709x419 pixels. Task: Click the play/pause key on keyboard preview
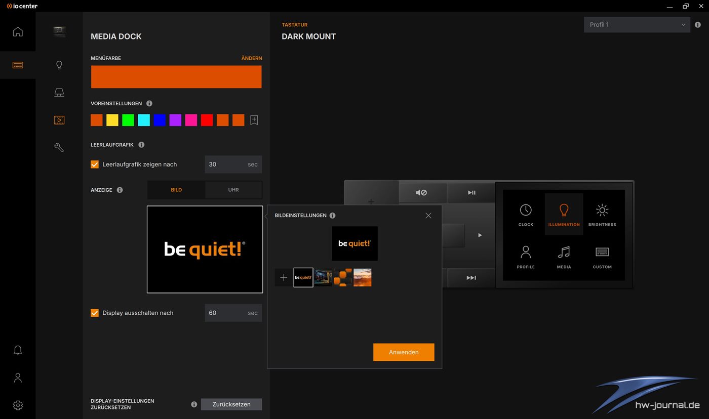(471, 192)
